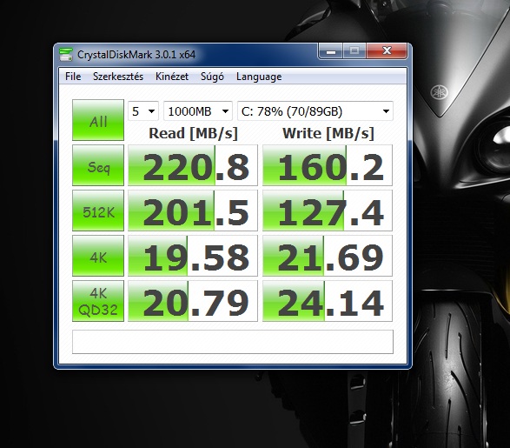Minimize the CrystalDiskMark window
Screen dimensions: 510x448
330,51
